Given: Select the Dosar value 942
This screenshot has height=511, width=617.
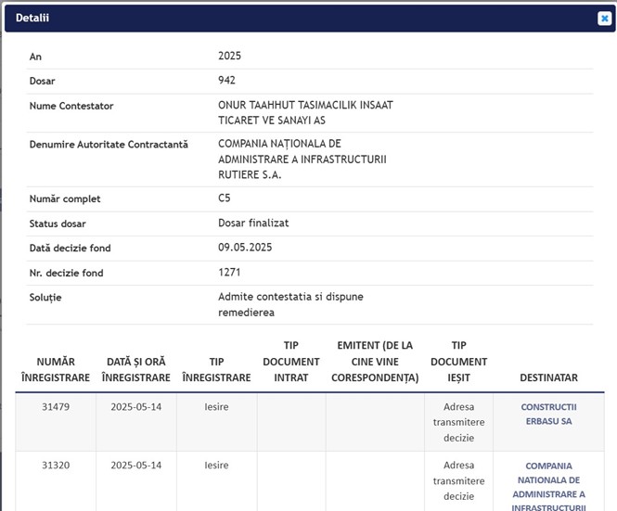Looking at the screenshot, I should point(226,81).
